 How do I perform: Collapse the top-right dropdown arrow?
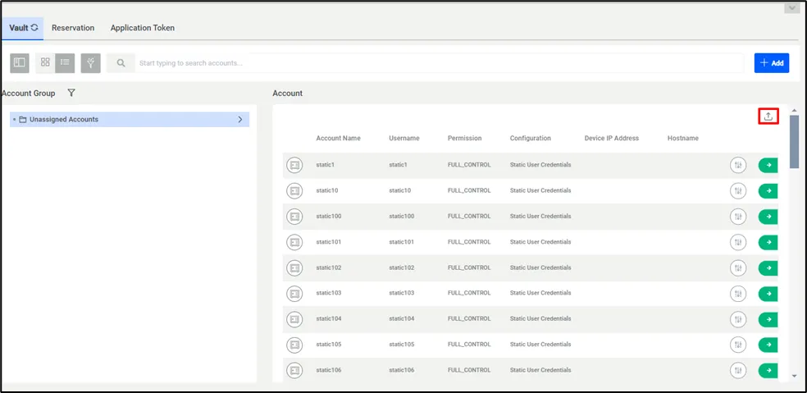(791, 7)
